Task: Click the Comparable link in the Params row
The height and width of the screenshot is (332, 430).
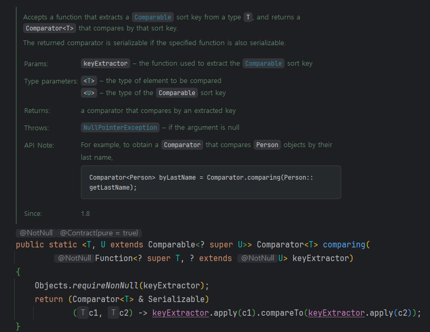Action: tap(264, 64)
